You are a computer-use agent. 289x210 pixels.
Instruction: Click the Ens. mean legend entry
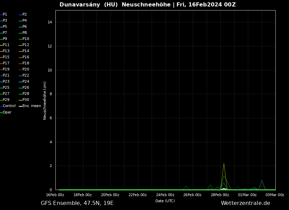click(x=31, y=106)
